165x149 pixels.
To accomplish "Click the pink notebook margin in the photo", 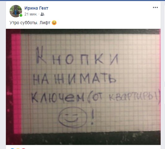I will 16,84.
